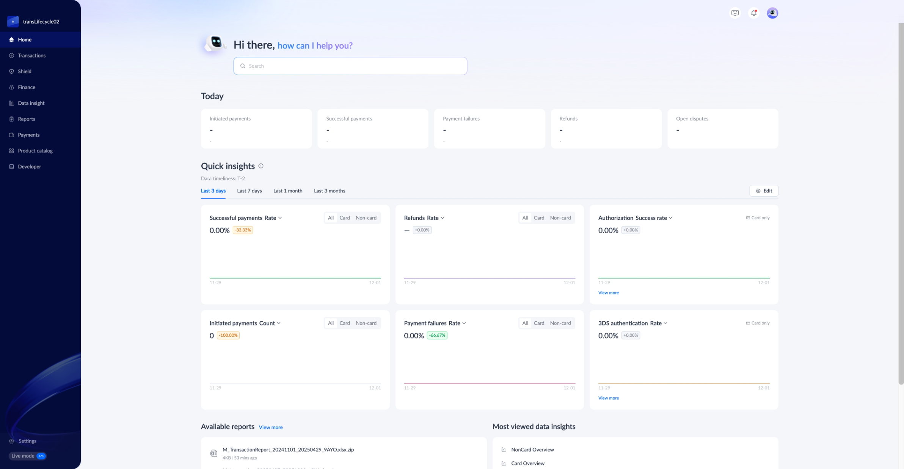The image size is (904, 469).
Task: Open the user avatar profile menu
Action: coord(772,13)
